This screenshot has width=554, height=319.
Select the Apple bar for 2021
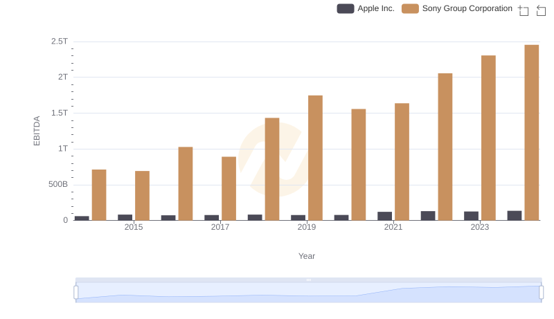(x=384, y=217)
